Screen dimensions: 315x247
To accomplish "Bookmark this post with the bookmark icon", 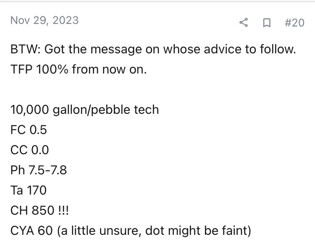I will click(x=267, y=23).
